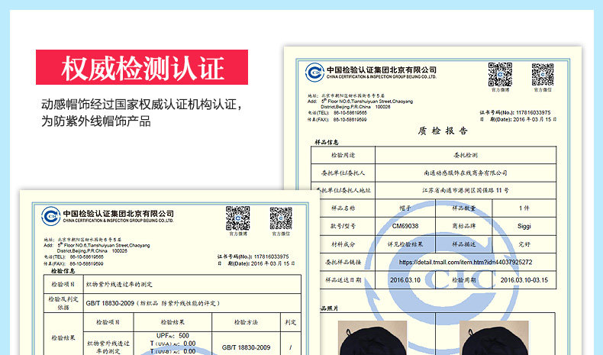This screenshot has width=603, height=355.
Task: Click the T(UVB) 0.00 result value
Action: [x=173, y=351]
